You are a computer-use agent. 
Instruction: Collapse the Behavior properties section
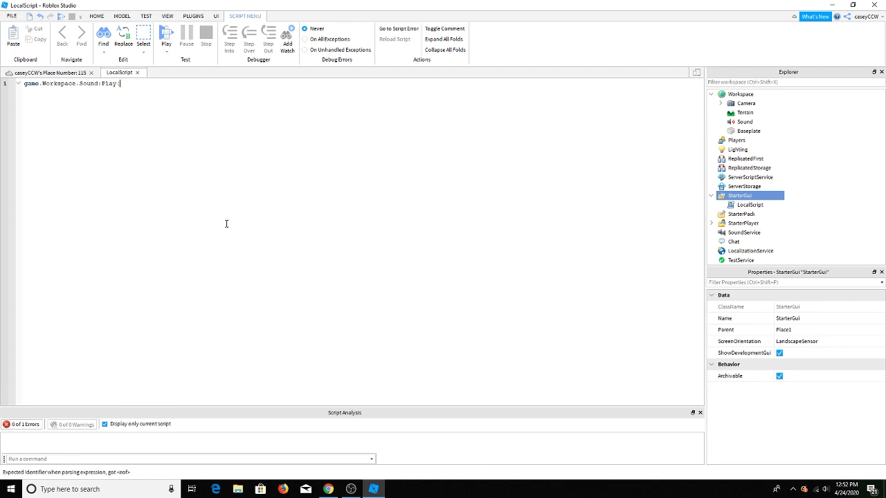click(x=711, y=365)
